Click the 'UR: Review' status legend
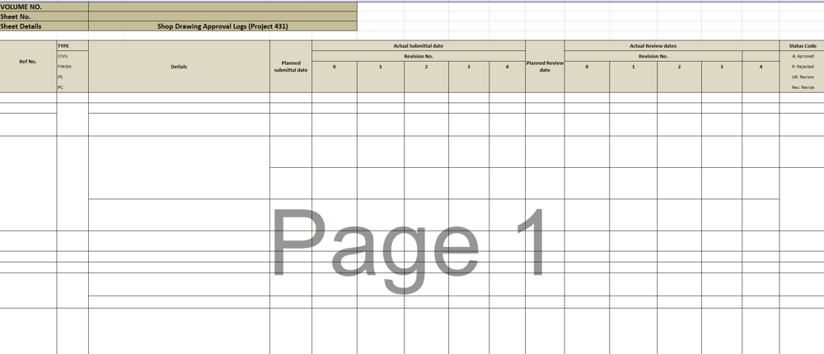824x354 pixels. 802,77
